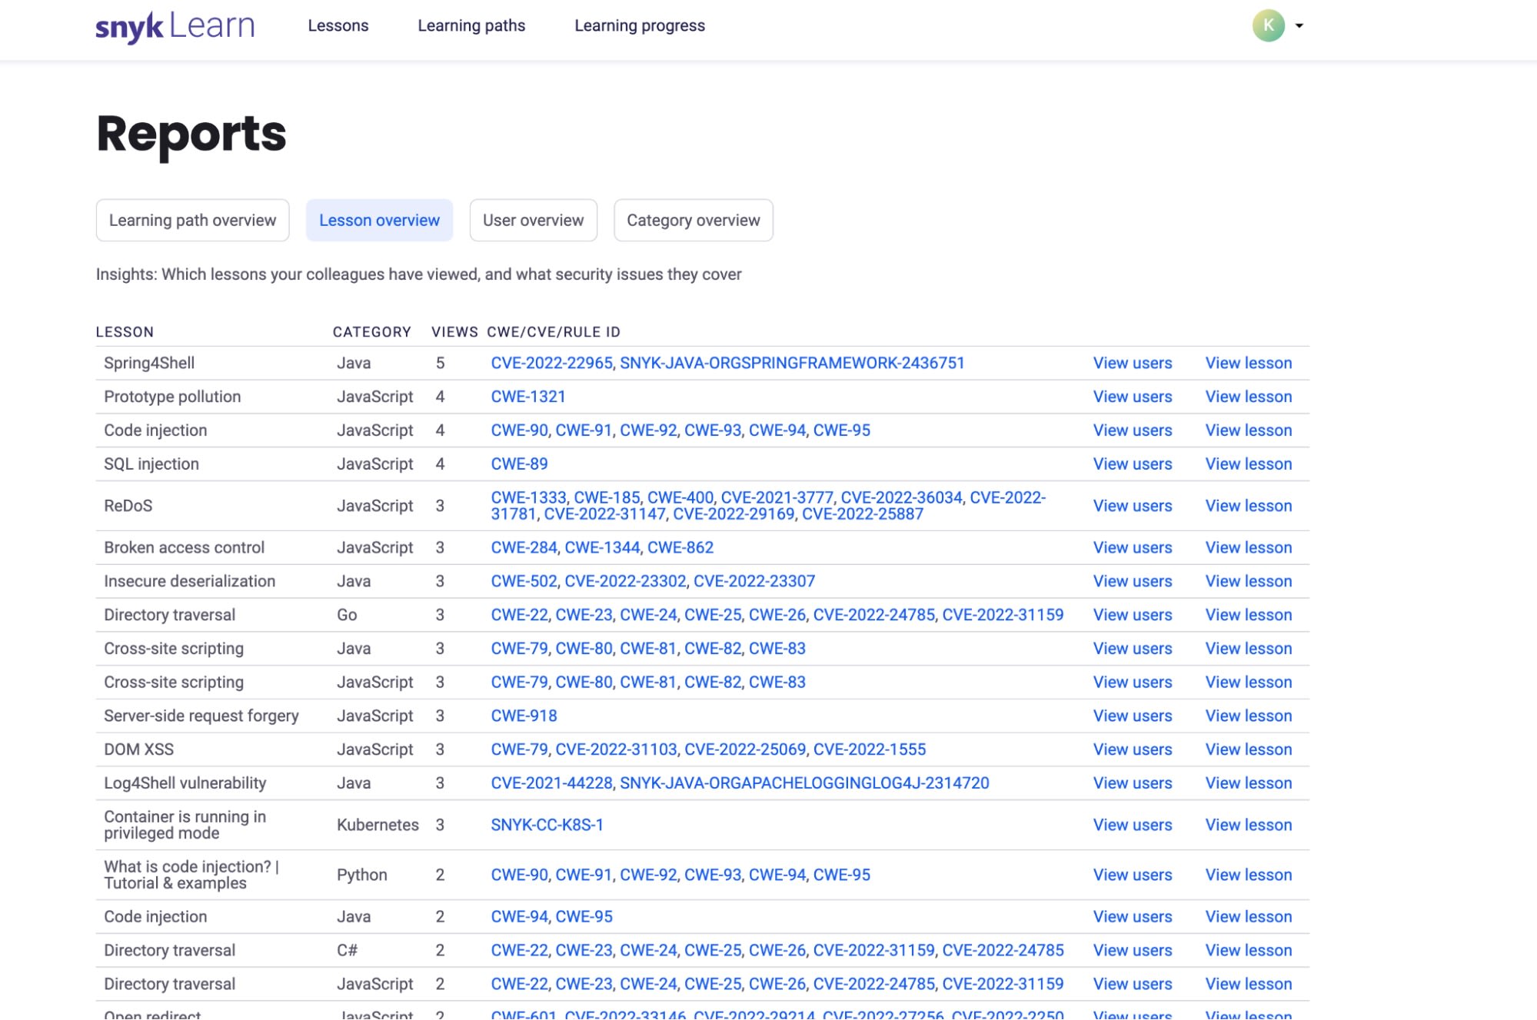View lesson for Broken access control
1537x1020 pixels.
(1249, 547)
